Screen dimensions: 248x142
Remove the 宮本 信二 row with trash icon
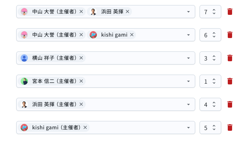pyautogui.click(x=230, y=81)
